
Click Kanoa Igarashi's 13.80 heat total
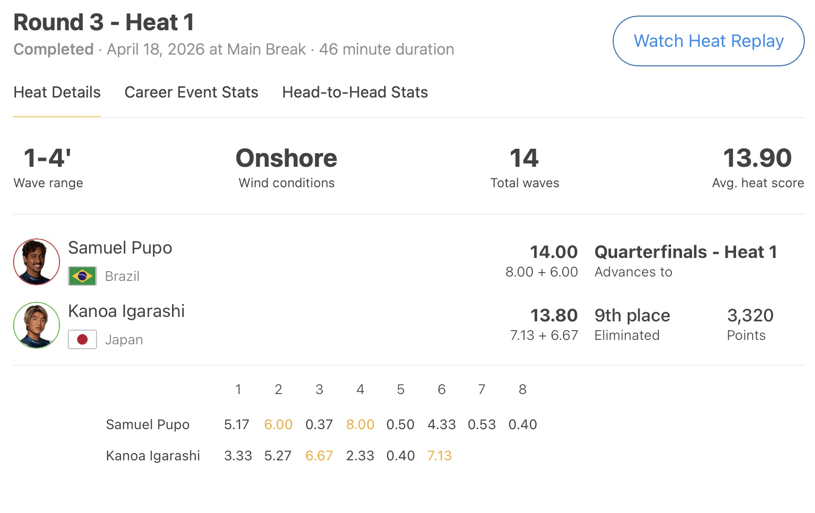click(x=554, y=316)
